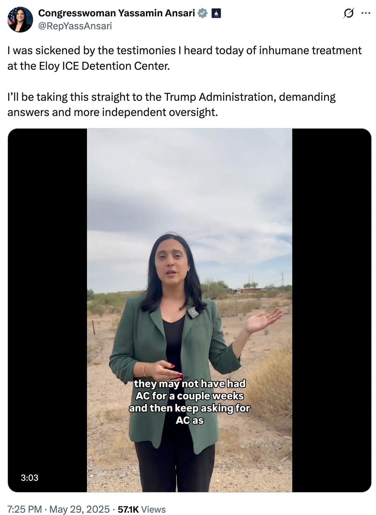Click the Capitol government affiliation badge
376x515 pixels.
click(x=216, y=13)
